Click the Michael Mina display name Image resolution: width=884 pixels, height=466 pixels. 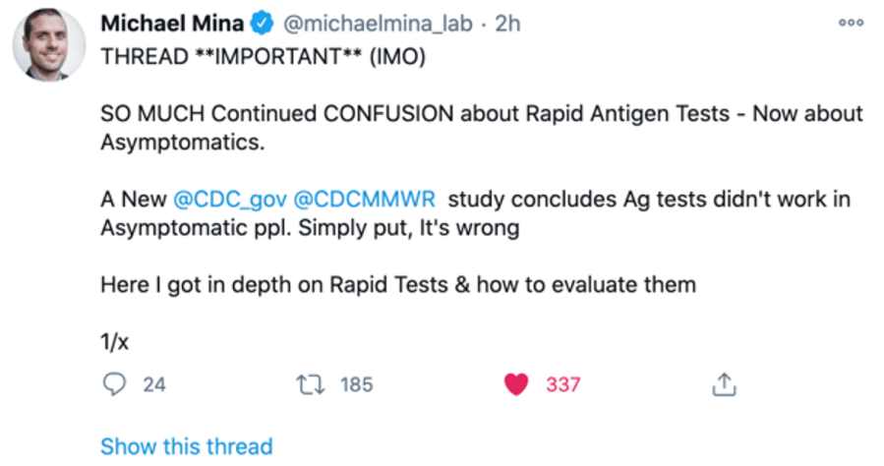(172, 24)
